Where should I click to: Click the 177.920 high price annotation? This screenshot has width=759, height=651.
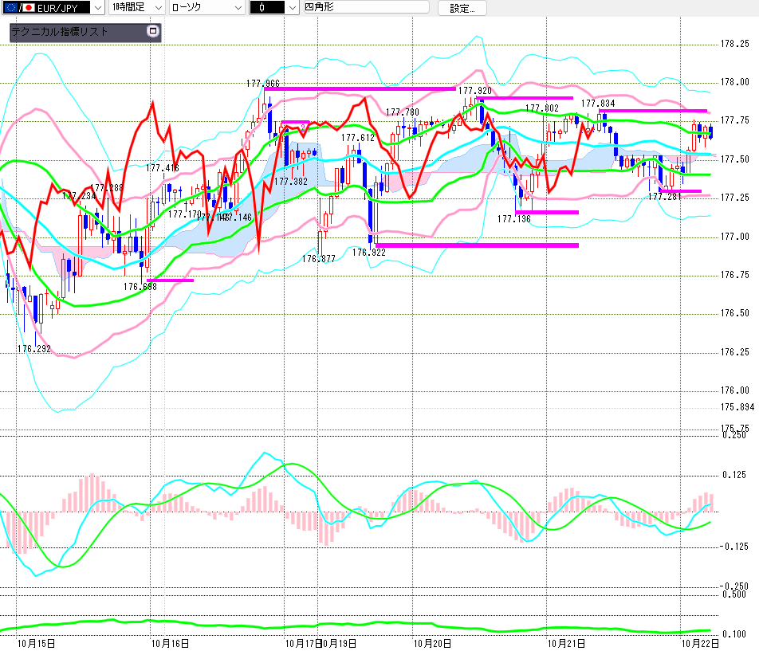click(x=475, y=91)
